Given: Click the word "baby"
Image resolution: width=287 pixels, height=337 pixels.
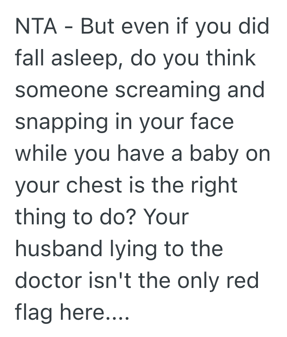Looking at the screenshot, I should point(216,154).
